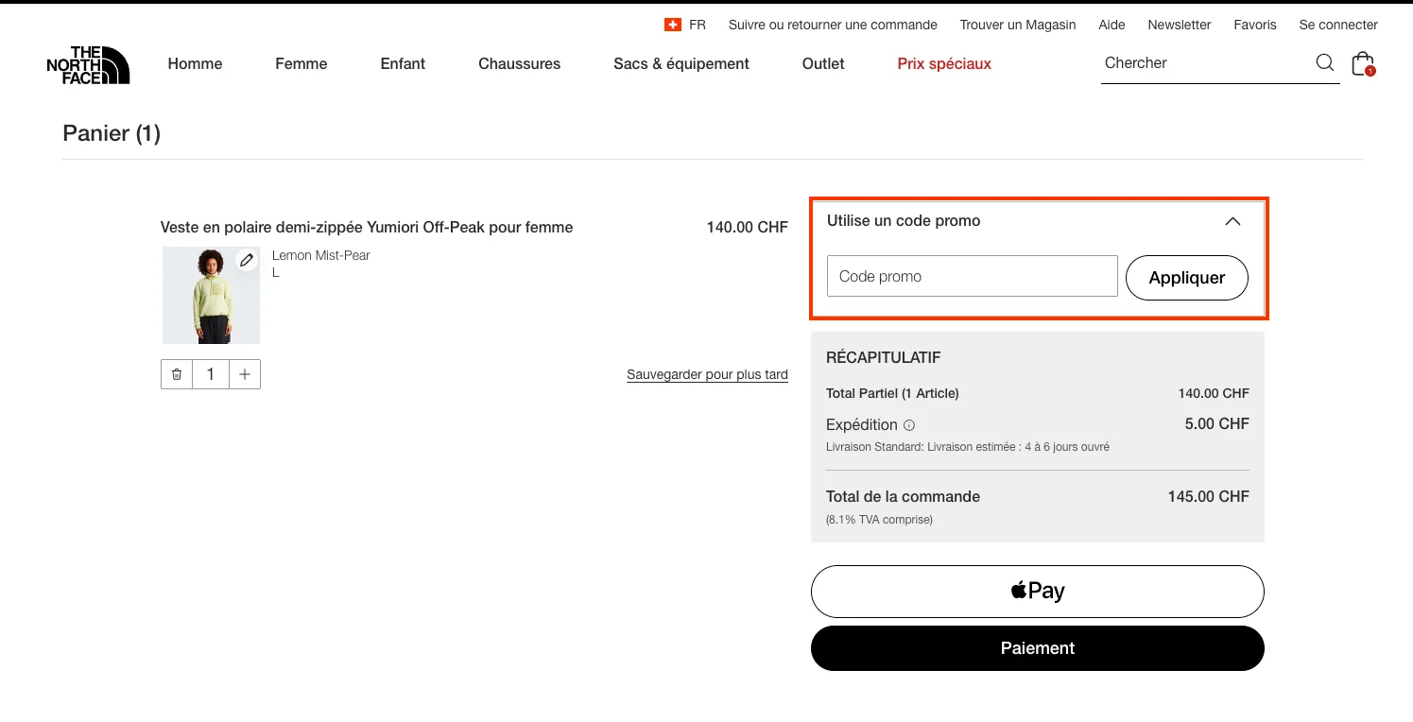The height and width of the screenshot is (722, 1413).
Task: Select the Outlet menu item
Action: coord(822,63)
